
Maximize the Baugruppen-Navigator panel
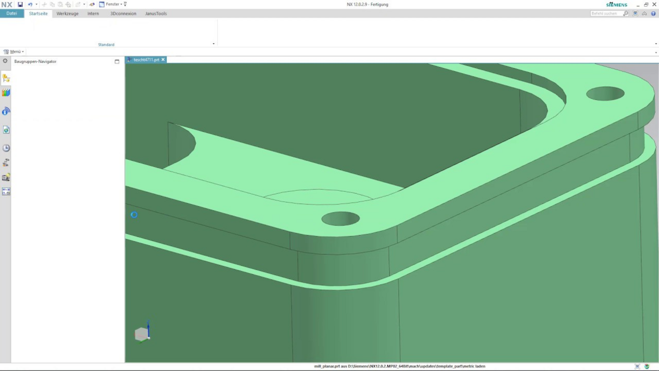[117, 62]
